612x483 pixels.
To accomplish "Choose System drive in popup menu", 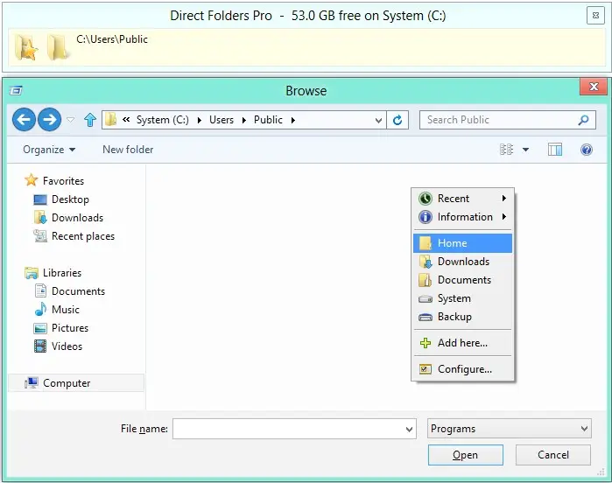I will 462,298.
